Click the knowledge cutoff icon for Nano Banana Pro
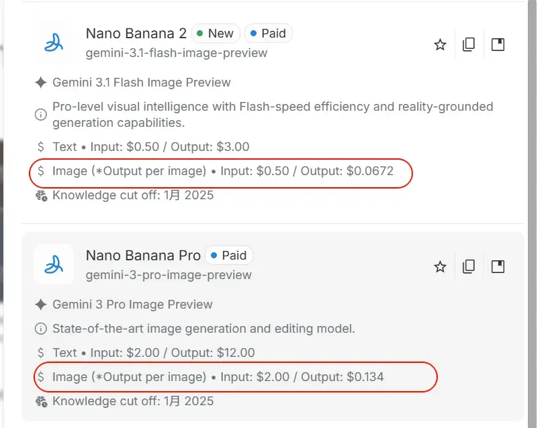The image size is (548, 428). 41,401
